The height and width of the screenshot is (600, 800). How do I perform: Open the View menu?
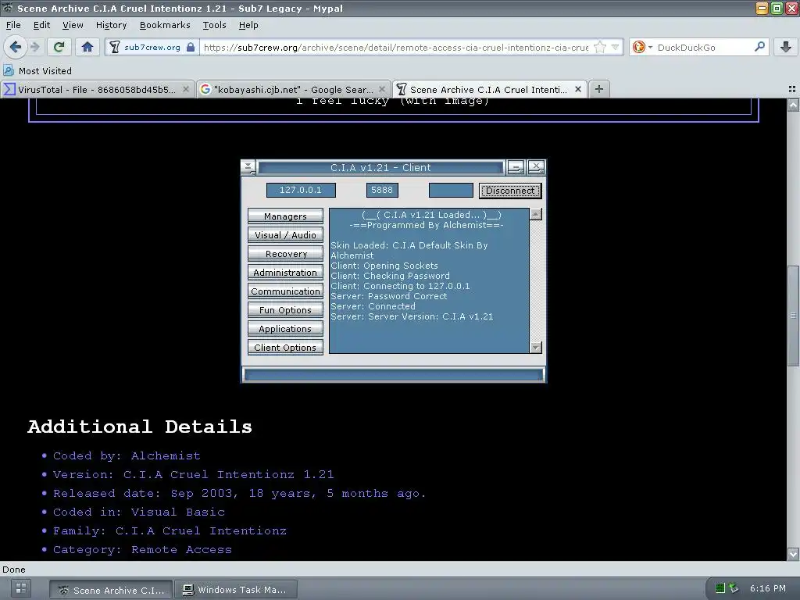[x=73, y=25]
